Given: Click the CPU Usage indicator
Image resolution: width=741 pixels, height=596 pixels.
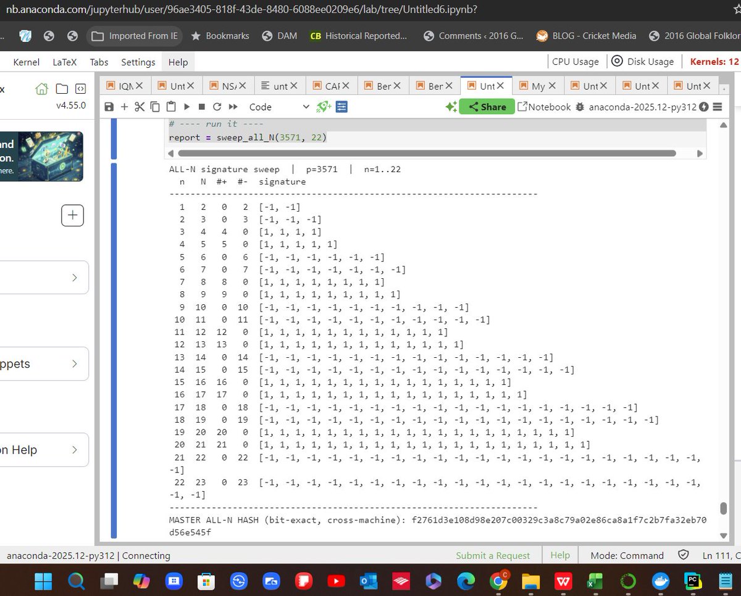Looking at the screenshot, I should click(575, 62).
